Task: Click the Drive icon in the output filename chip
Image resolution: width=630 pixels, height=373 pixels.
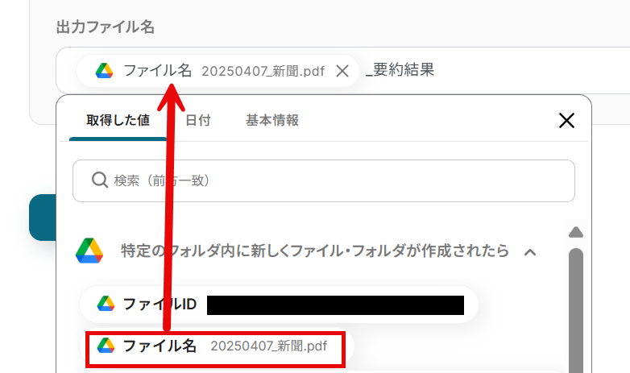Action: click(x=104, y=71)
